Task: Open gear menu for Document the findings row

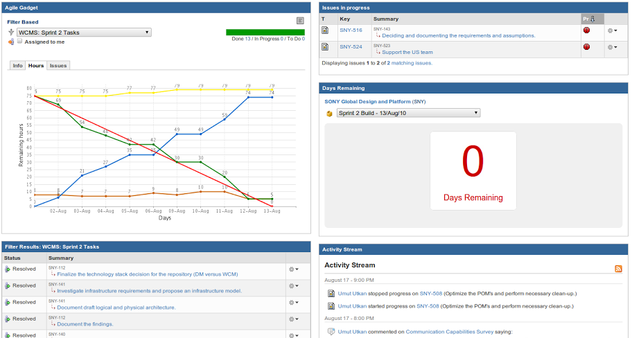Action: click(x=293, y=319)
